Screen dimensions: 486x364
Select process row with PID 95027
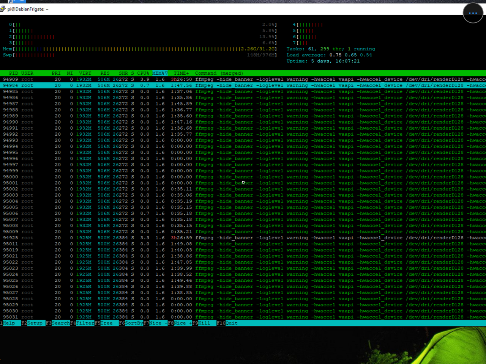tap(243, 293)
